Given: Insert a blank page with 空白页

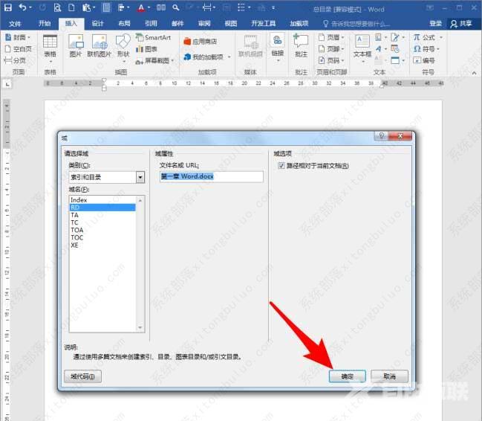Looking at the screenshot, I should (x=19, y=49).
